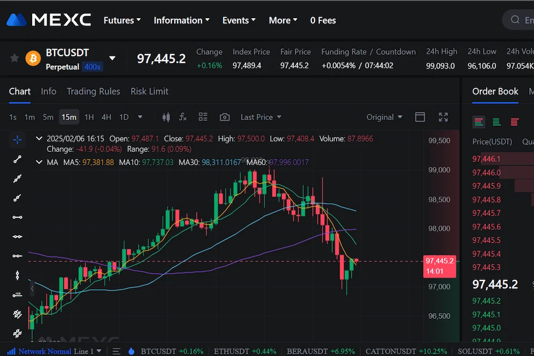Open the Risk Limit tab
Screen dimensions: 534x356
[x=149, y=91]
